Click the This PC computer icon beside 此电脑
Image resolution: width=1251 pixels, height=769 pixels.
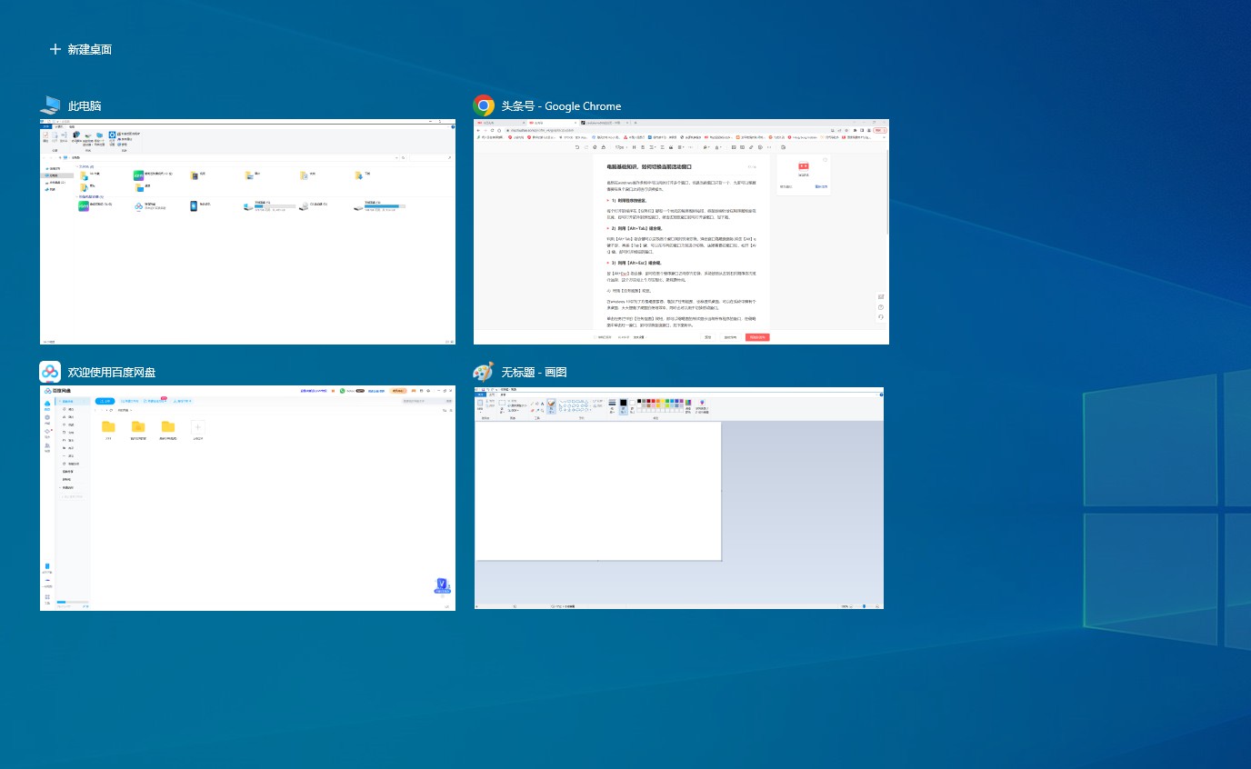tap(50, 105)
